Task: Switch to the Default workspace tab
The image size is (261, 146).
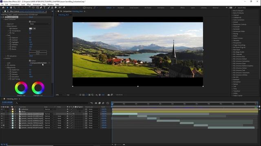Action: click(x=109, y=8)
